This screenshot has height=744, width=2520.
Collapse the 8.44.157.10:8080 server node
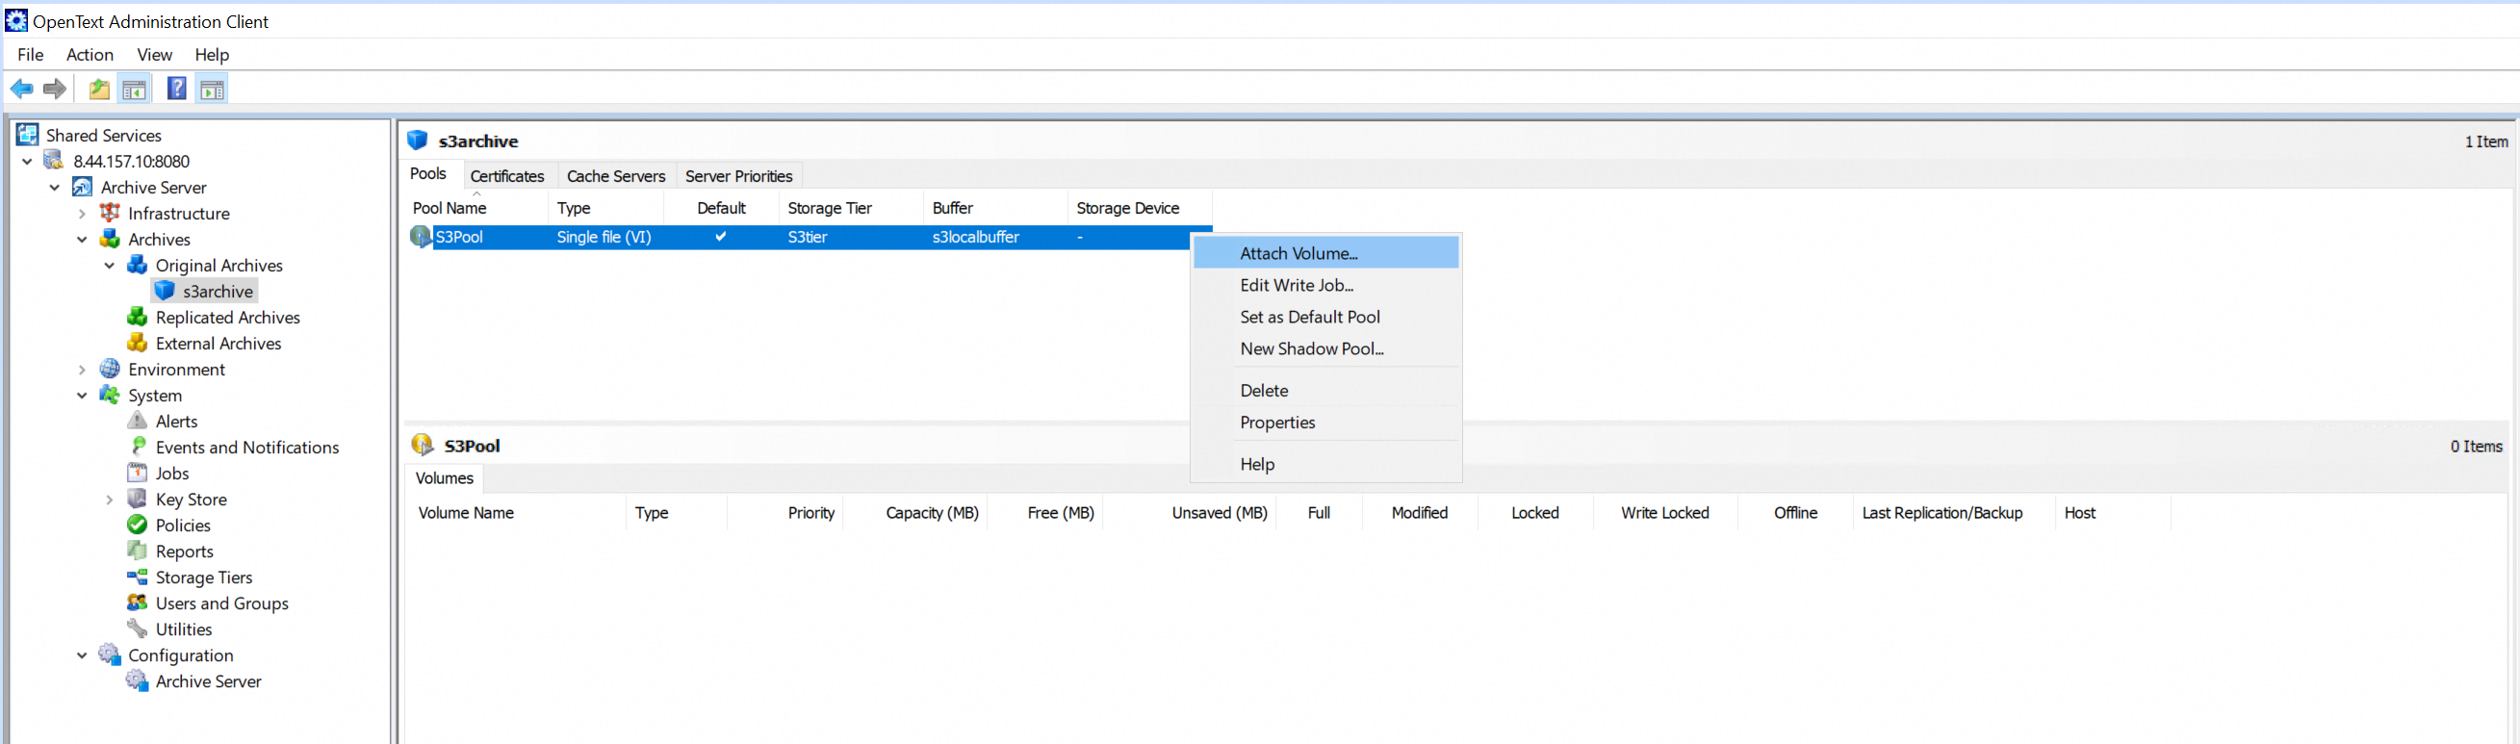pyautogui.click(x=27, y=162)
